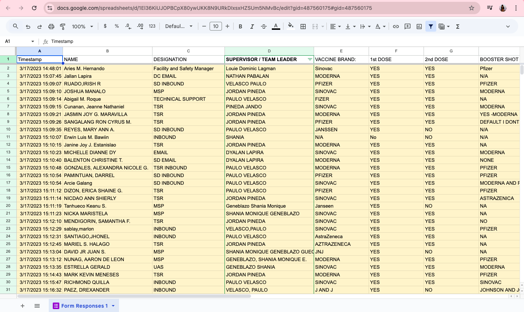The width and height of the screenshot is (524, 312).
Task: Open the borders menu
Action: [303, 26]
